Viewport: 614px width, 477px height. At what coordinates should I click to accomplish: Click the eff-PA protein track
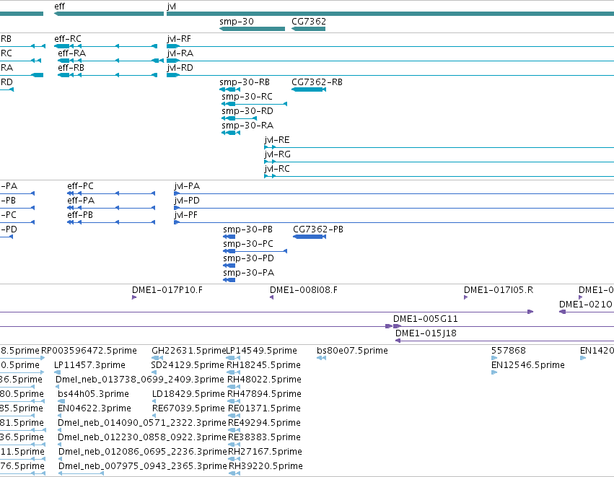[x=111, y=208]
